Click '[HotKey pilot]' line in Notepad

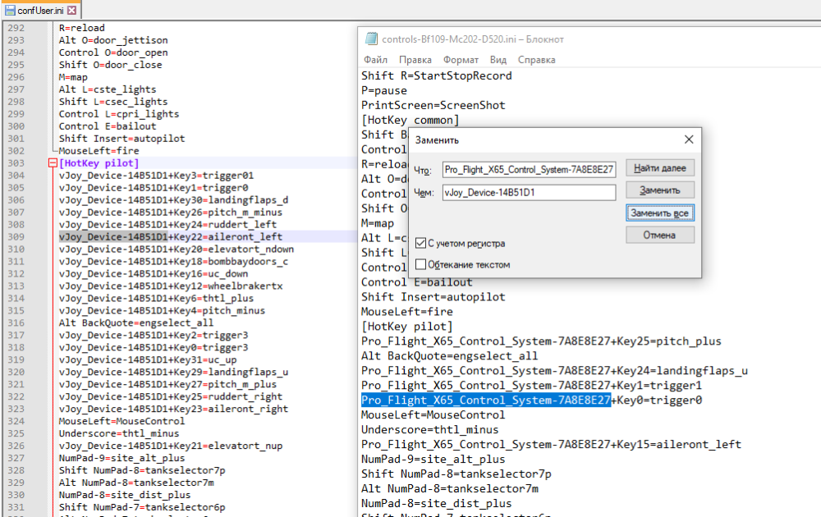coord(407,326)
